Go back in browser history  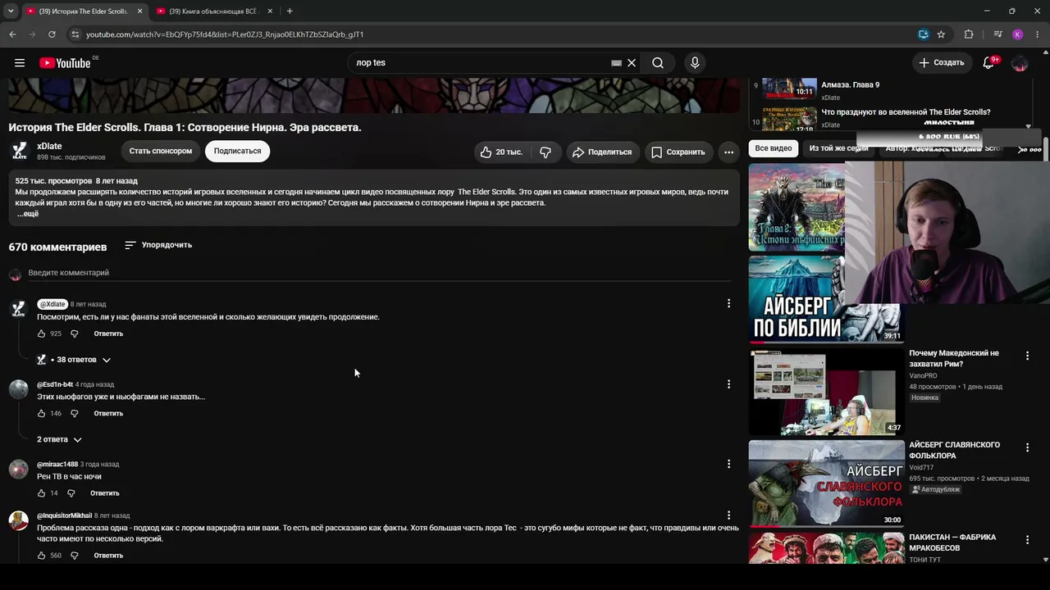12,34
